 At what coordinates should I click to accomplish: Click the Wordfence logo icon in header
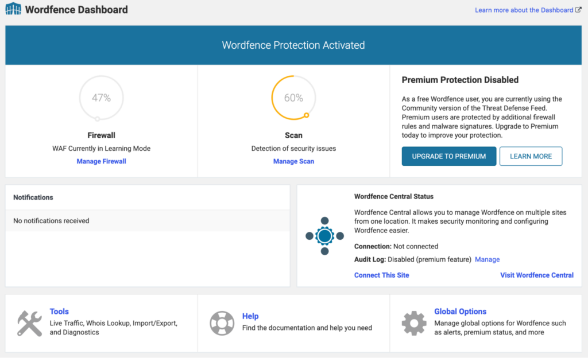pyautogui.click(x=13, y=9)
